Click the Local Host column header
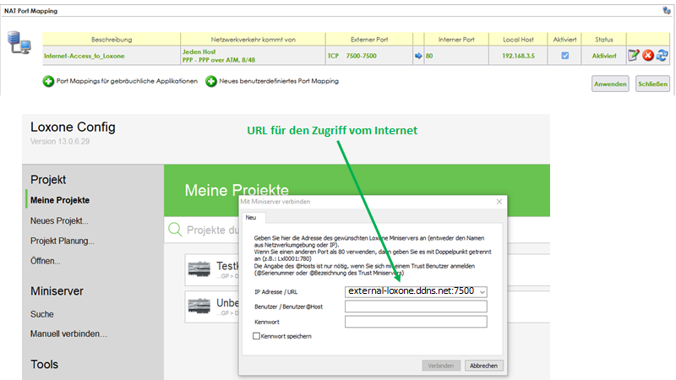 click(x=518, y=39)
